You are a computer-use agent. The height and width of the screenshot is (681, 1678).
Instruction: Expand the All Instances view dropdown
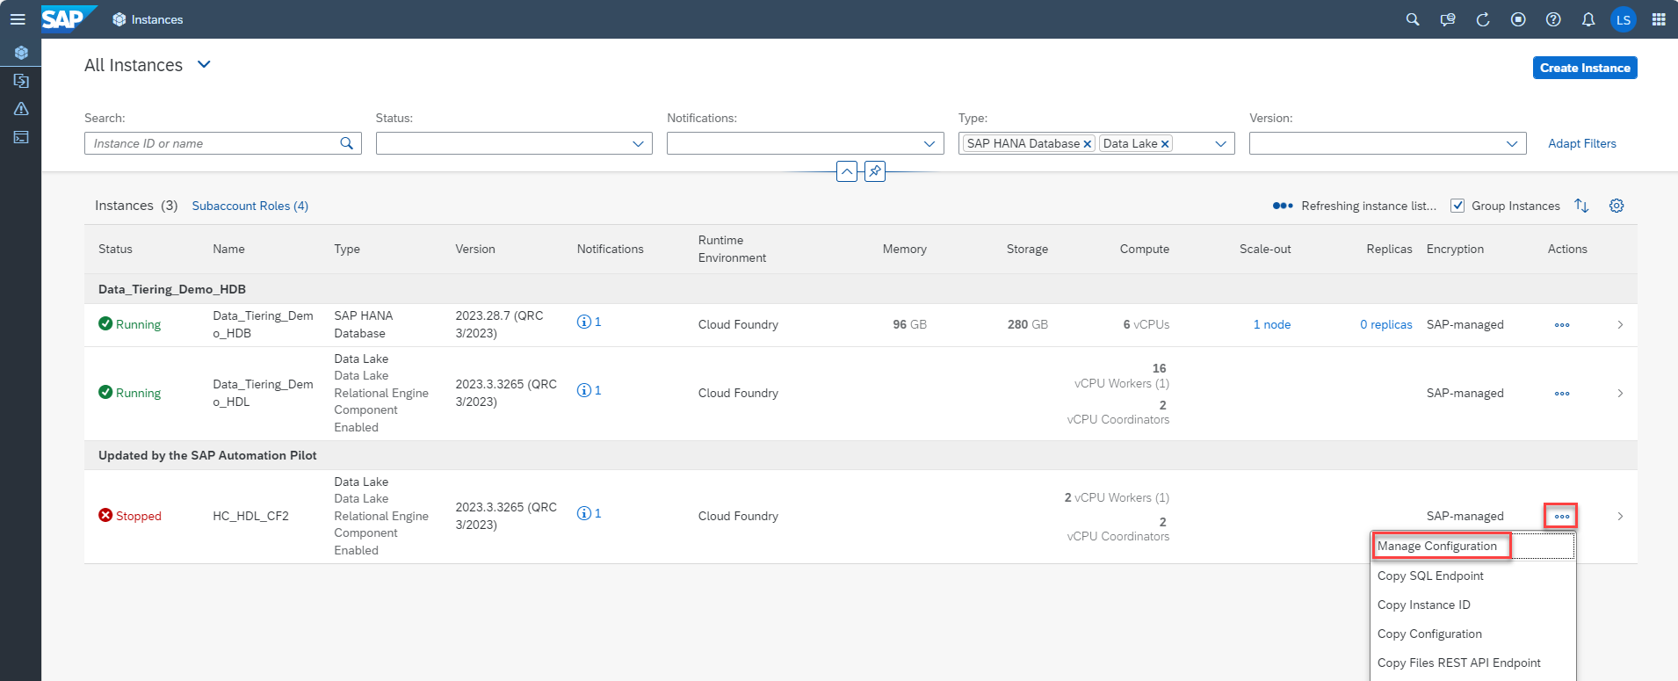204,64
